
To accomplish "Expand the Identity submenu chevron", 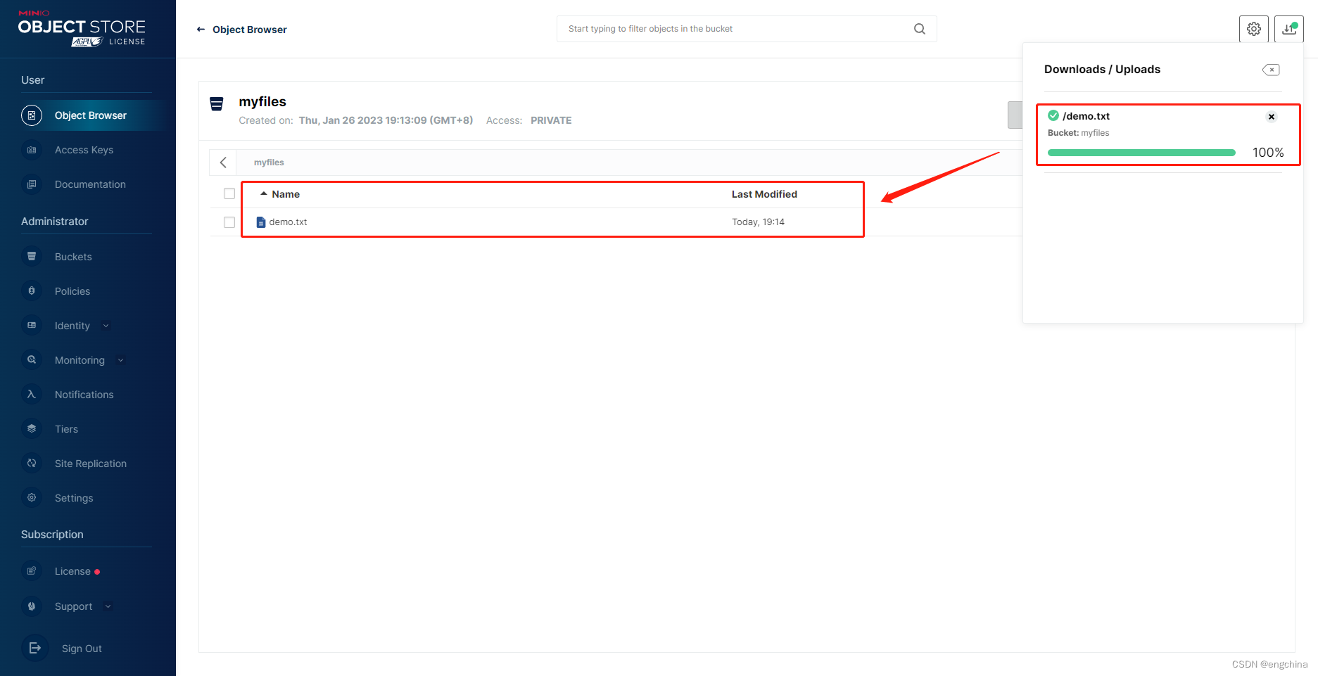I will pyautogui.click(x=106, y=326).
